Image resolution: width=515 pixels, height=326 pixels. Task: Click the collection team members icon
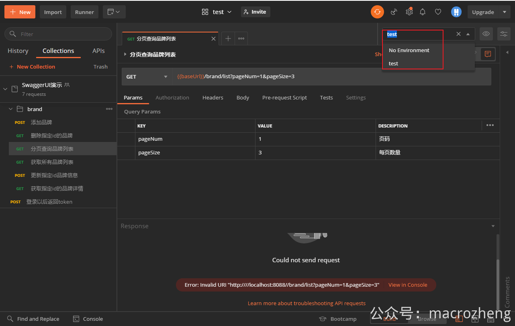click(x=67, y=85)
